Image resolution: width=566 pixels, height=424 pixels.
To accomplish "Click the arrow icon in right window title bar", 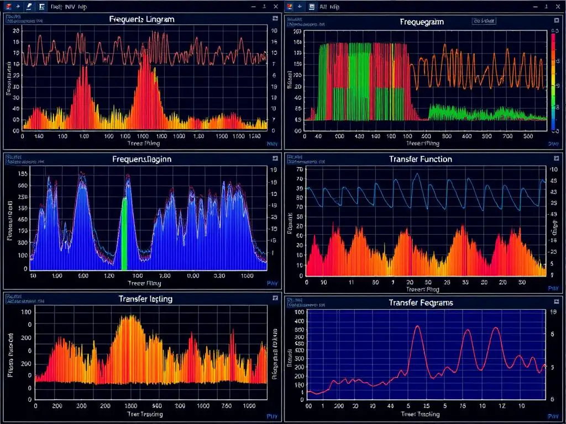I will [300, 7].
